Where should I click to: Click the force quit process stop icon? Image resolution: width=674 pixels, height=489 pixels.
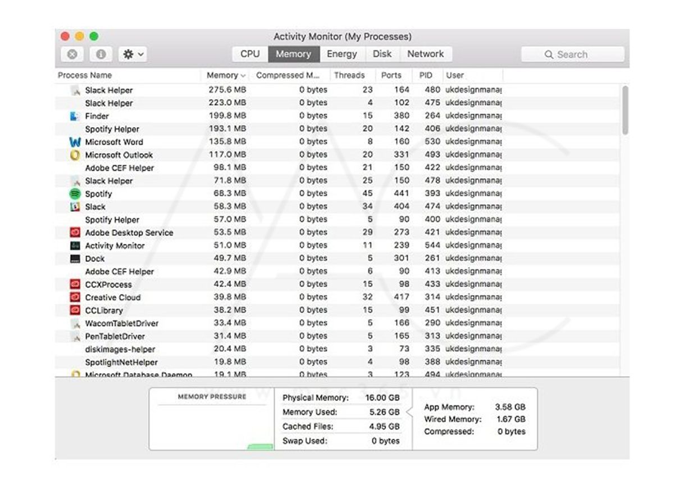click(72, 55)
